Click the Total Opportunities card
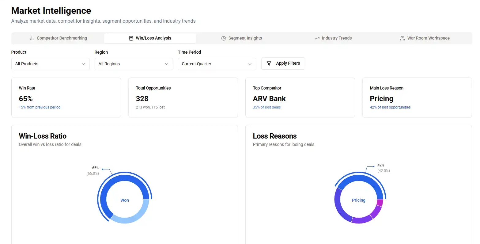 pyautogui.click(x=183, y=97)
